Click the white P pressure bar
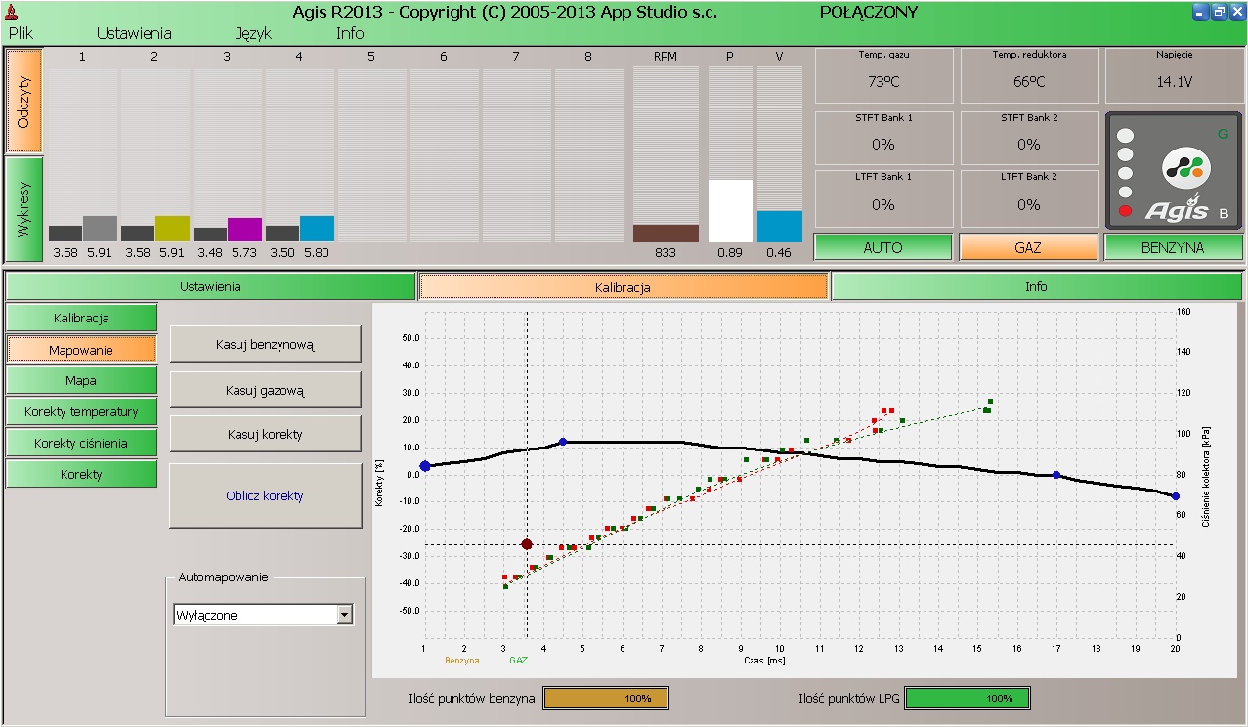Screen dimensions: 1248x727 pos(730,210)
